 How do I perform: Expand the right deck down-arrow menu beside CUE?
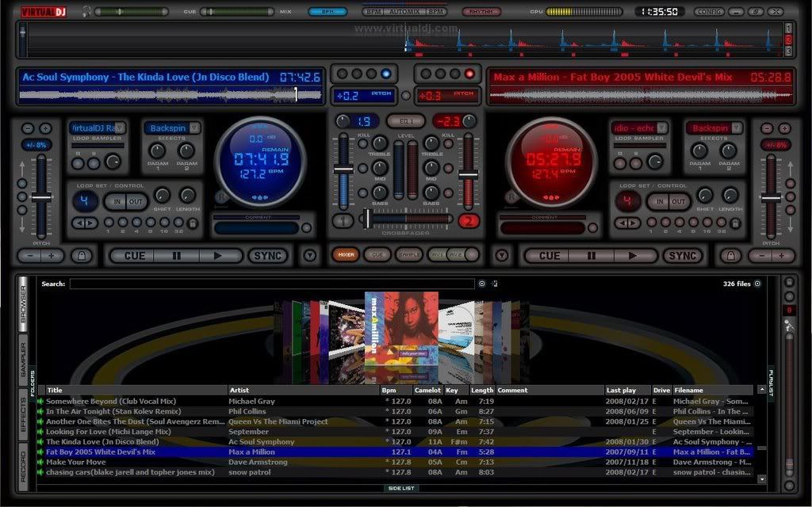(x=501, y=256)
